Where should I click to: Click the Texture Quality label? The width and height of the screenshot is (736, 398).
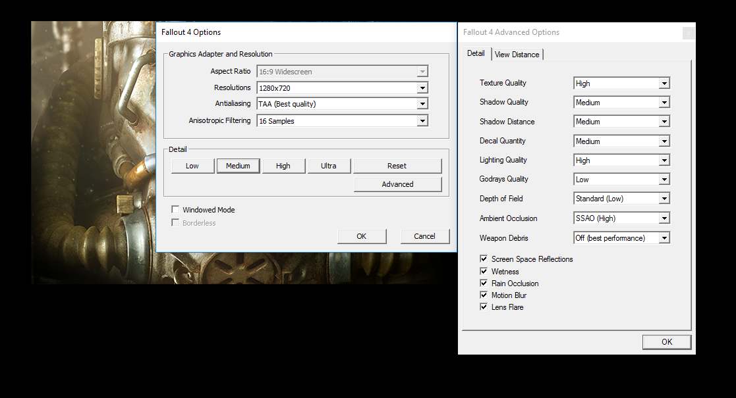[x=503, y=83]
